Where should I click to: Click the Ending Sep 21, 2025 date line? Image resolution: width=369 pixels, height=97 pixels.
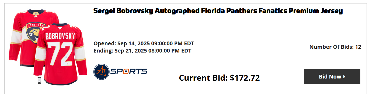(142, 51)
